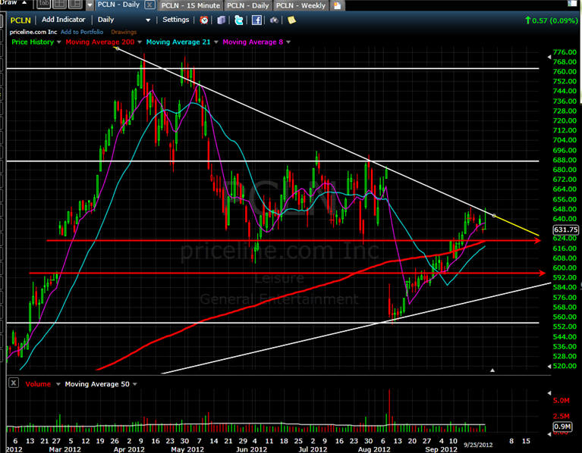Close the Volume panel with X button

(x=13, y=384)
